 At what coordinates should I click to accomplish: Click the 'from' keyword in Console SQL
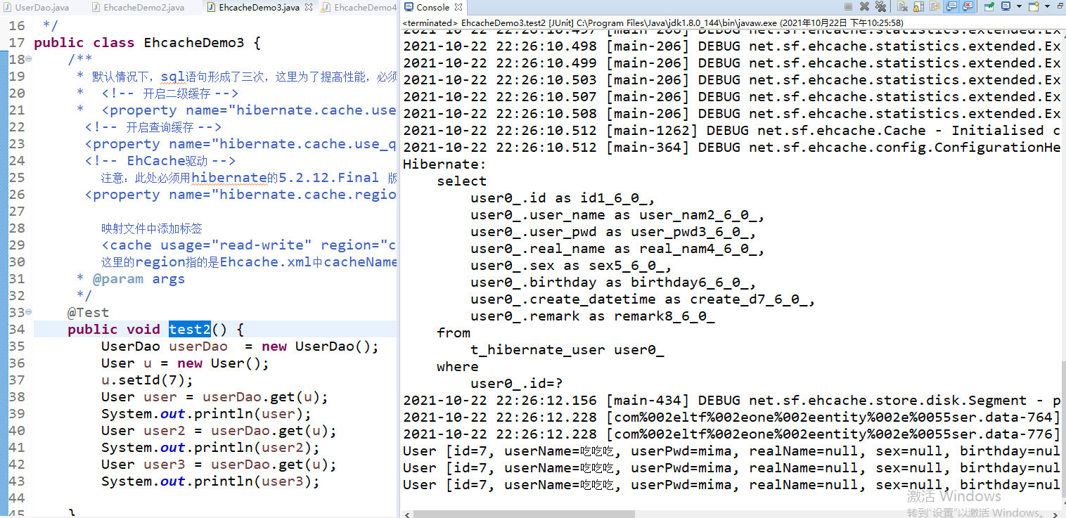[454, 332]
